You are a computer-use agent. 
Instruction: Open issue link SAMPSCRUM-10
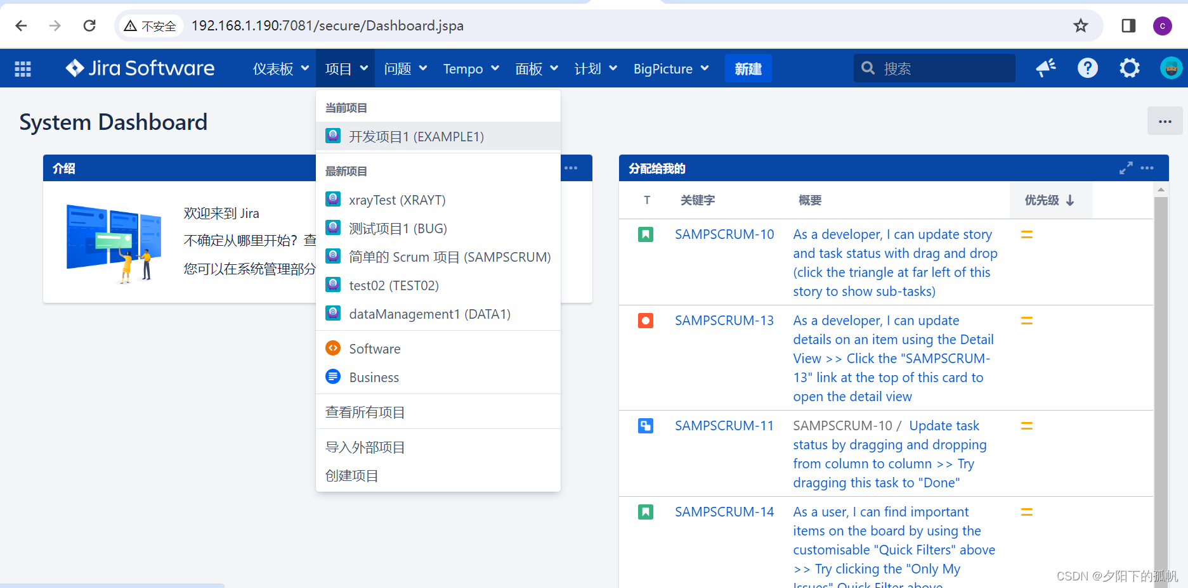point(724,234)
